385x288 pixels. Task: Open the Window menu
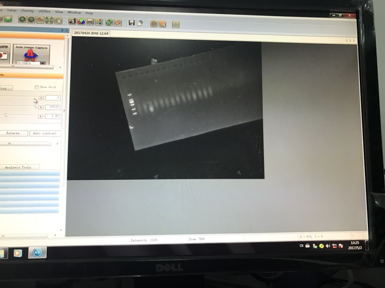point(74,12)
